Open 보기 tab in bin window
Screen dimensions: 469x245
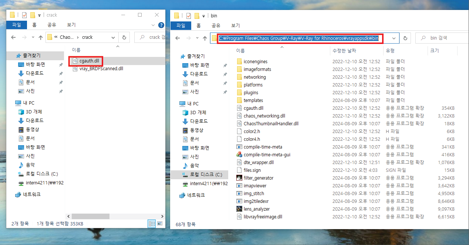(236, 25)
